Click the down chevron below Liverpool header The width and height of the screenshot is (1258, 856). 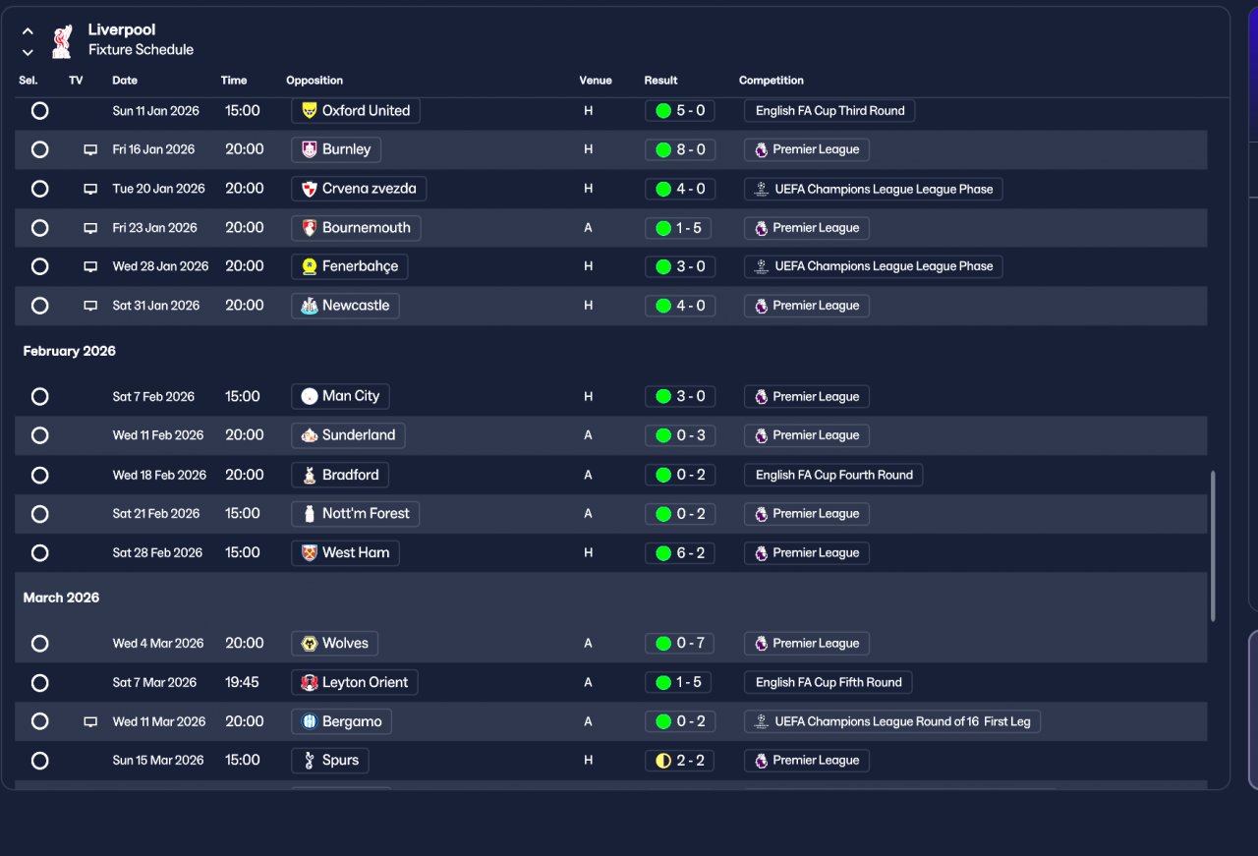pos(28,52)
